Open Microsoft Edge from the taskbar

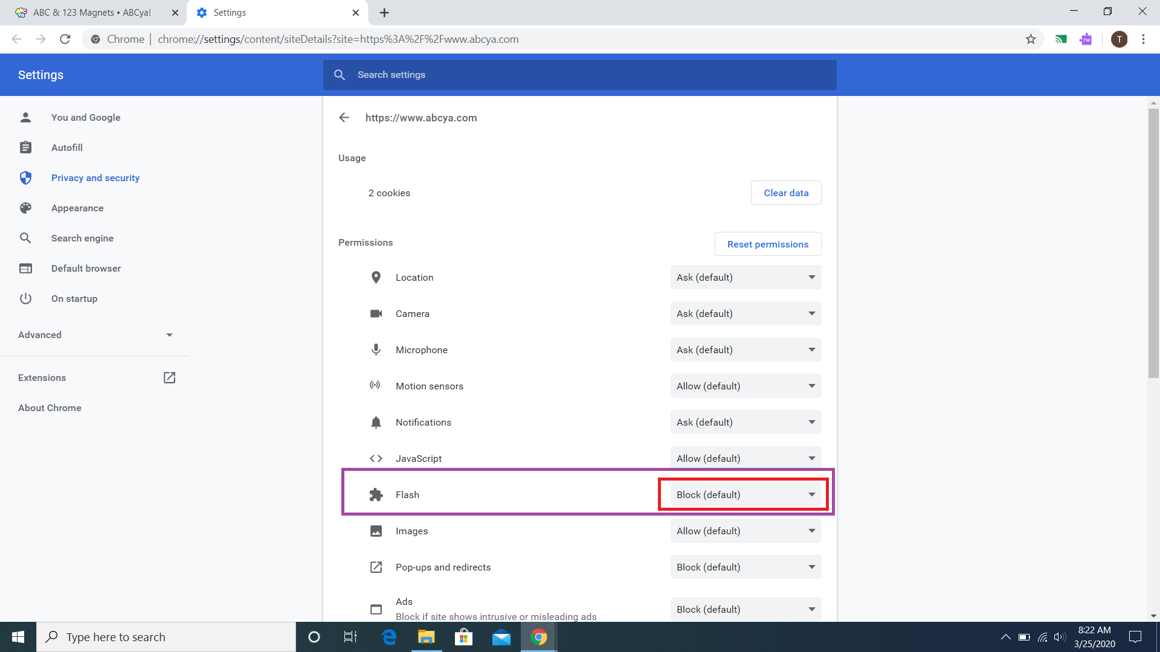point(389,637)
